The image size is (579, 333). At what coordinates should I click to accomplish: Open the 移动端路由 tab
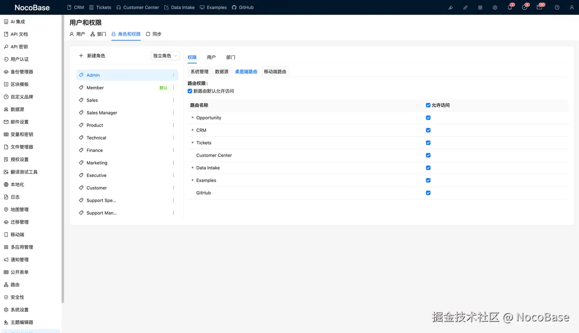point(275,71)
